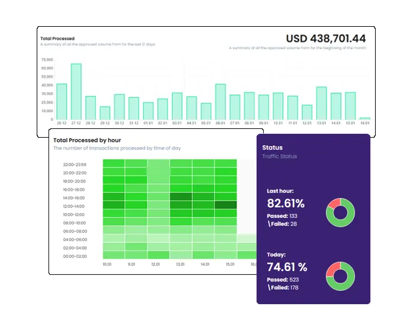Click the Last hour: label
Viewport: 413px width, 309px height.
[x=281, y=191]
